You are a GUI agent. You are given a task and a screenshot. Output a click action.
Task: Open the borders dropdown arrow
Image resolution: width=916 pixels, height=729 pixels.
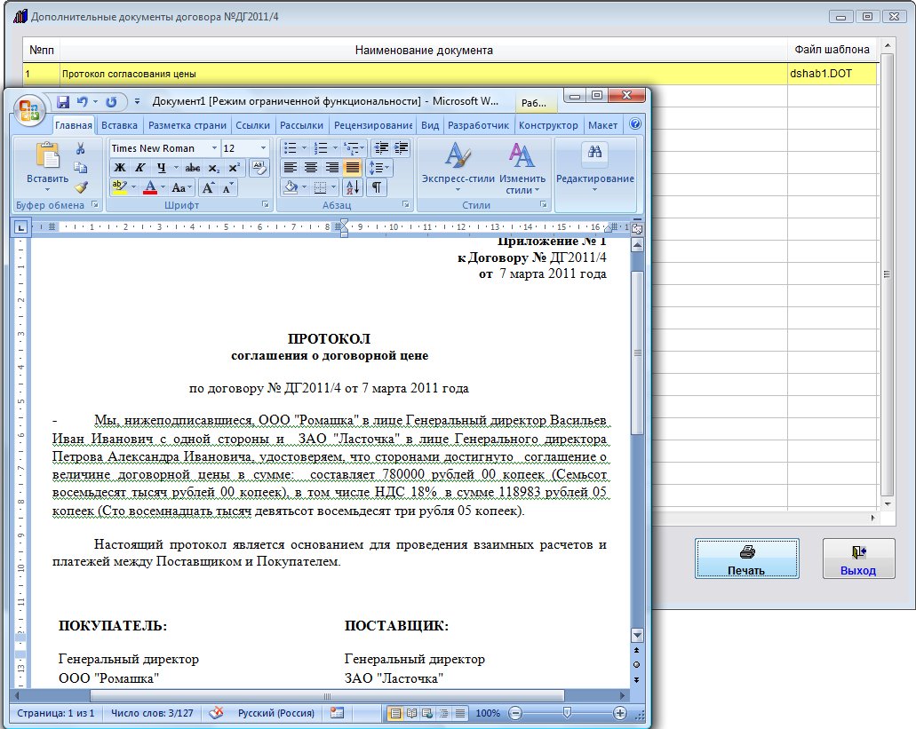click(x=334, y=187)
